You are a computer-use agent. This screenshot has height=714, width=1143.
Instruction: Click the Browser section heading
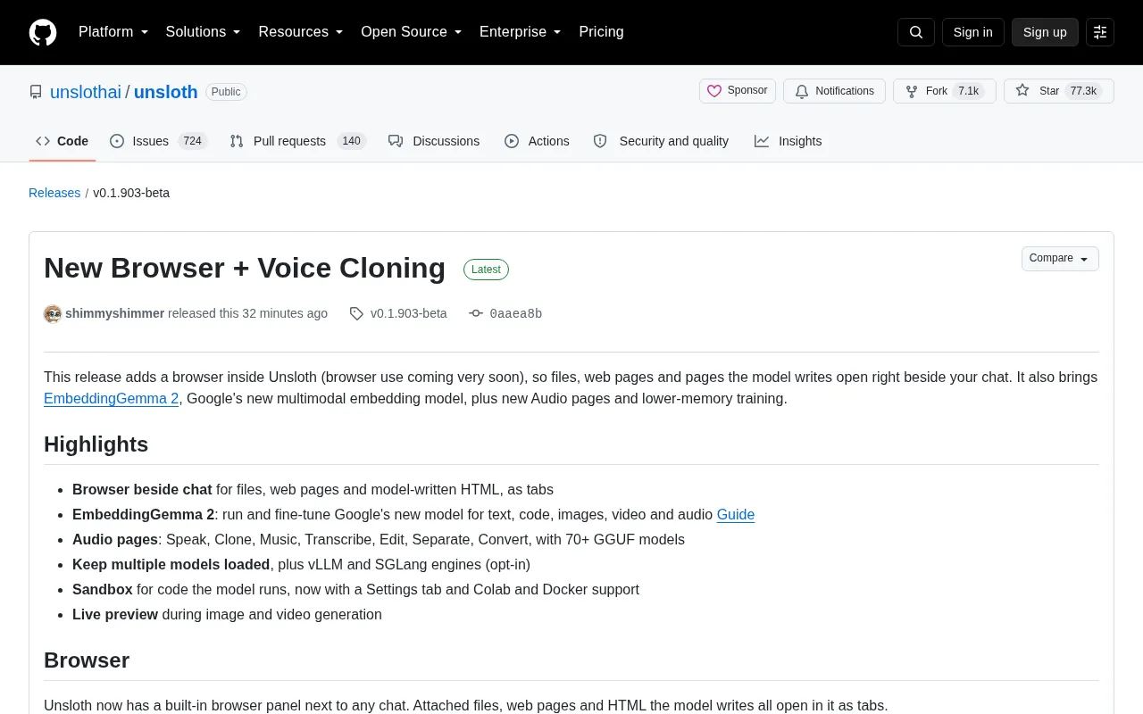coord(87,660)
